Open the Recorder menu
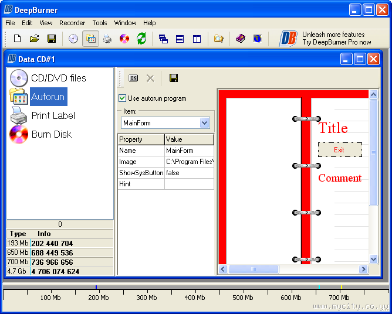392x314 pixels. 72,23
